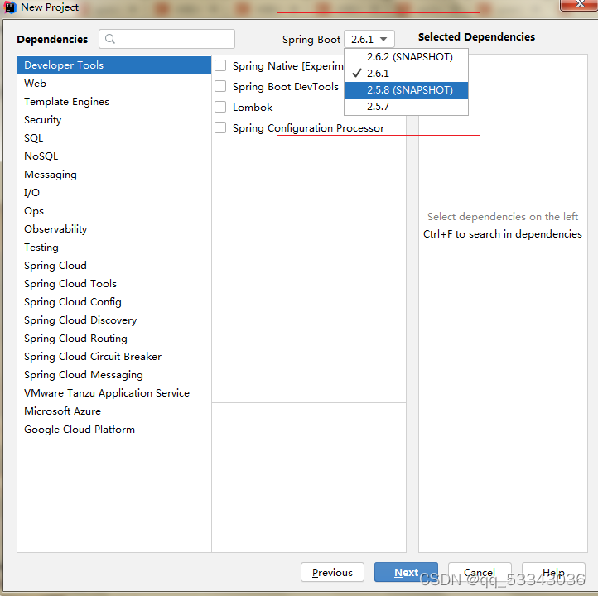Select Spring Cloud Config category

tap(114, 302)
